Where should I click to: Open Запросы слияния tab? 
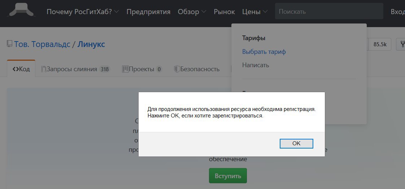(x=75, y=69)
